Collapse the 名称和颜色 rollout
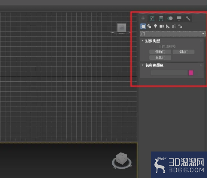The image size is (207, 178). [143, 65]
